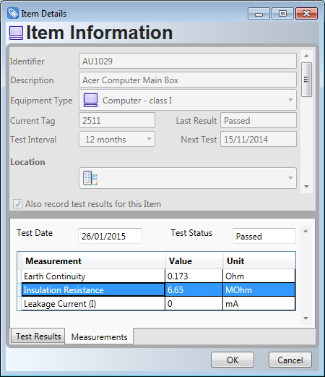Click the computer icon in Equipment Type field
This screenshot has width=325, height=377.
point(90,100)
